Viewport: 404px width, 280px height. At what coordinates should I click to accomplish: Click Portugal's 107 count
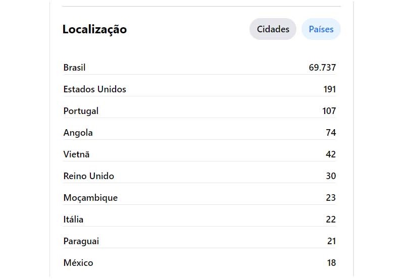click(329, 111)
